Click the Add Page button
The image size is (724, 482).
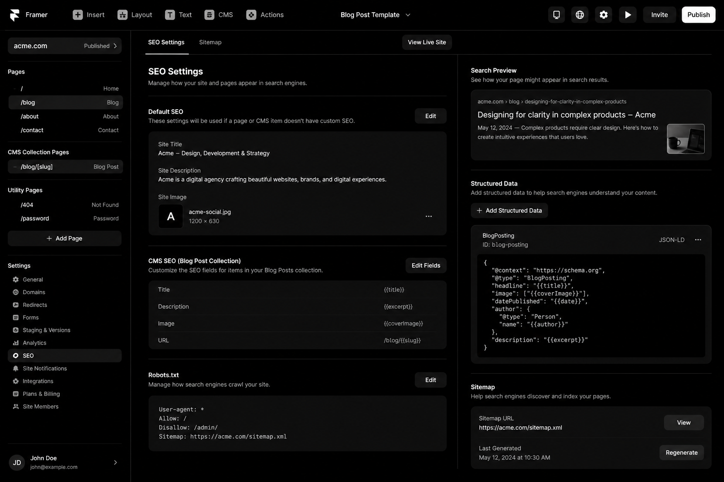[x=65, y=239]
